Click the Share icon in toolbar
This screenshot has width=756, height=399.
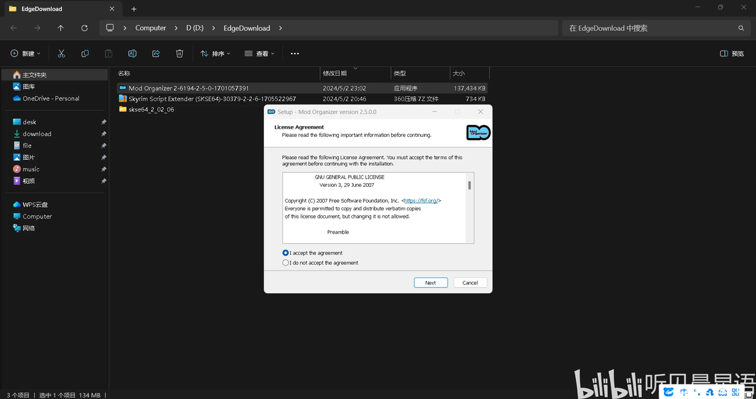[x=156, y=53]
